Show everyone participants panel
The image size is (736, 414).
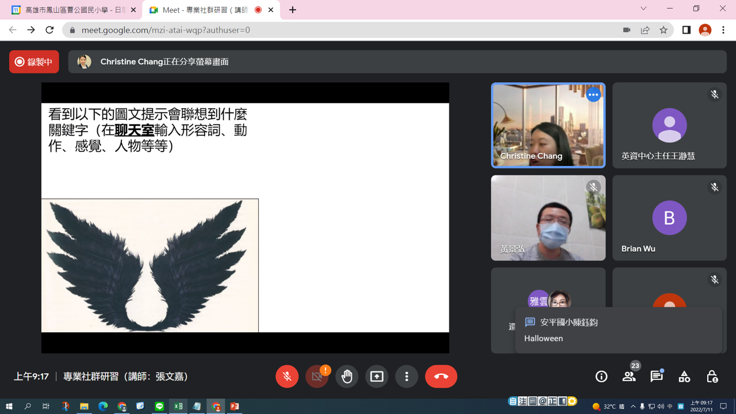(x=629, y=377)
